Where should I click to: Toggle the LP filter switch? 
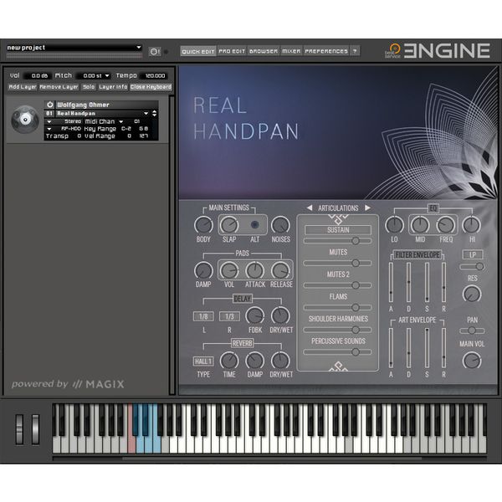coord(472,254)
